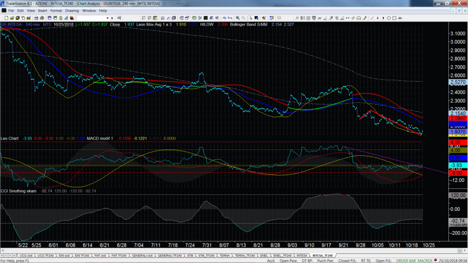This screenshot has width=468, height=263.
Task: Switch to the GENERALI TF240 tab
Action: click(x=170, y=256)
